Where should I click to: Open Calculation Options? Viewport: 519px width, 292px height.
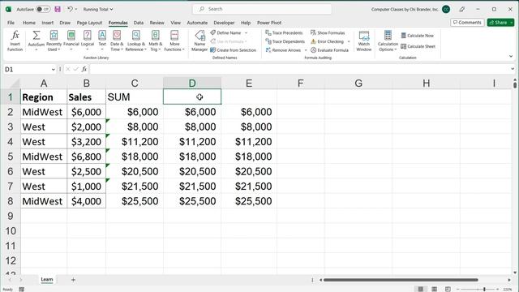(388, 41)
